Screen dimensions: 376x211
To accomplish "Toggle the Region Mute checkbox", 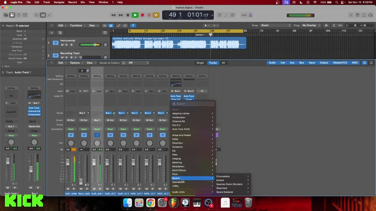I will click(x=25, y=31).
